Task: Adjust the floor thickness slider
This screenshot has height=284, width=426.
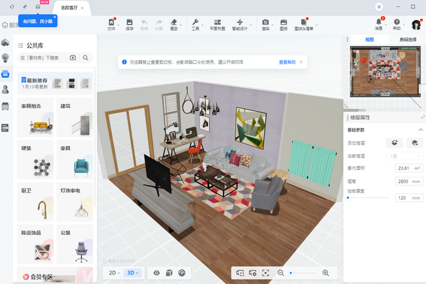Action: (x=348, y=198)
